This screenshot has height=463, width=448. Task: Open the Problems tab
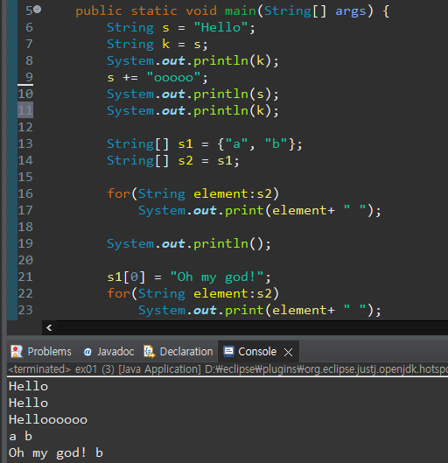[41, 352]
